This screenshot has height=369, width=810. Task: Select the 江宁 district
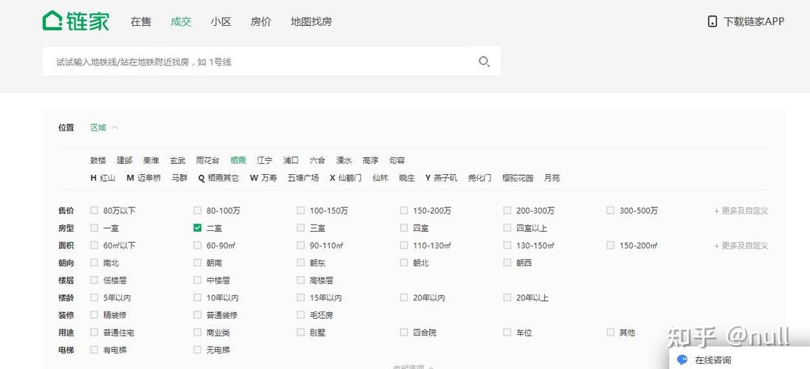(264, 160)
